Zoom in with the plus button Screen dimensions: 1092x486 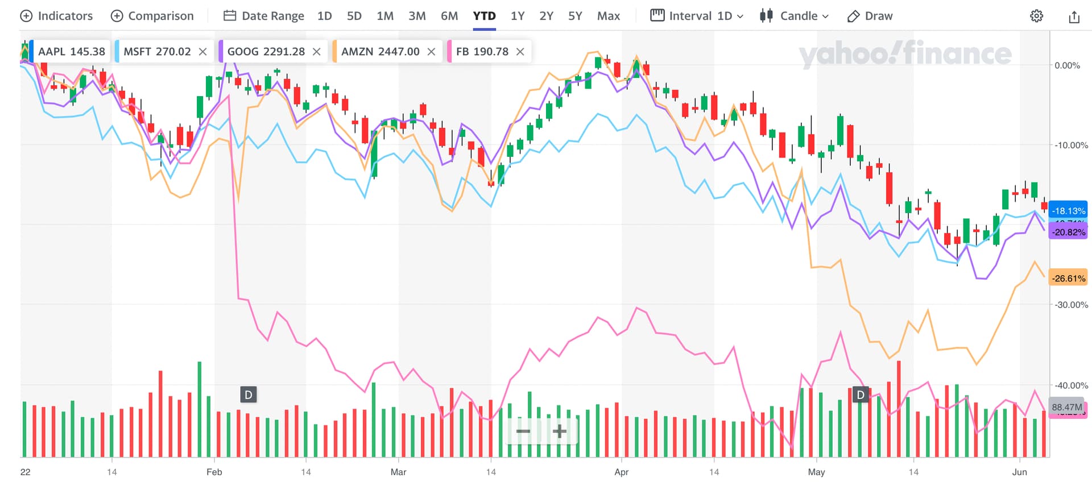[x=560, y=431]
